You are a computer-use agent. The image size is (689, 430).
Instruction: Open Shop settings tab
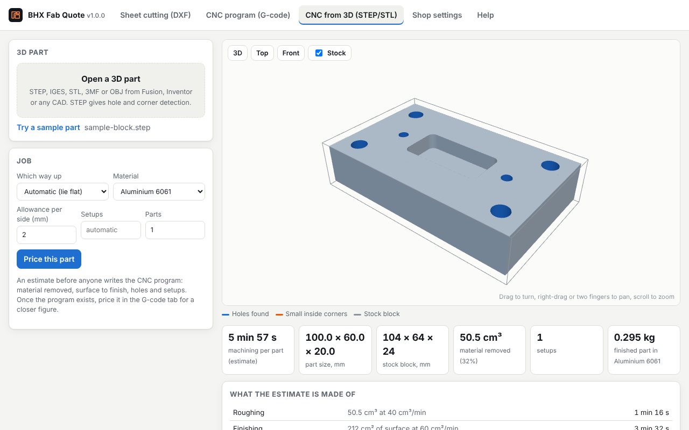437,15
